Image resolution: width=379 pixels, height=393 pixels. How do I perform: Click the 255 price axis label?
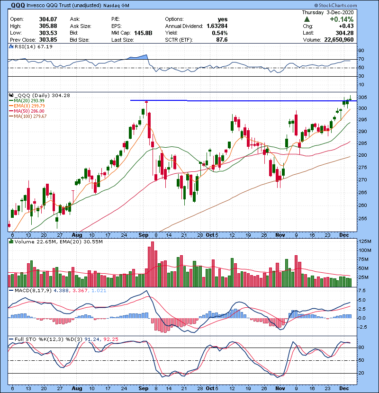[363, 218]
